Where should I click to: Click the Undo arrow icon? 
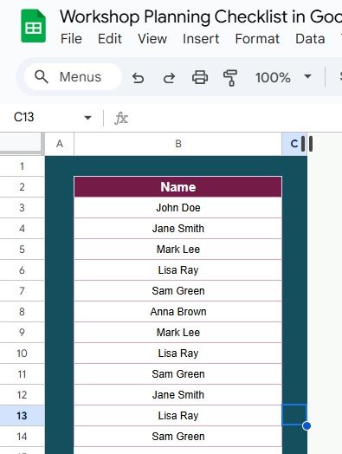pyautogui.click(x=138, y=78)
